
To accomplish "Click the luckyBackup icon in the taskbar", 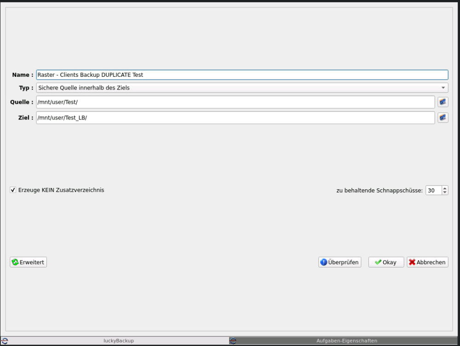I will coord(5,341).
